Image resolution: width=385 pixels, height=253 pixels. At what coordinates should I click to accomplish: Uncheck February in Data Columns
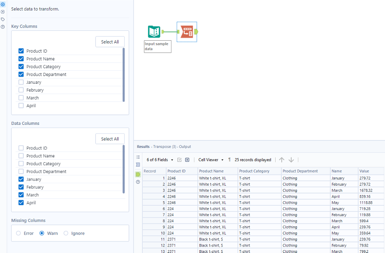[21, 187]
